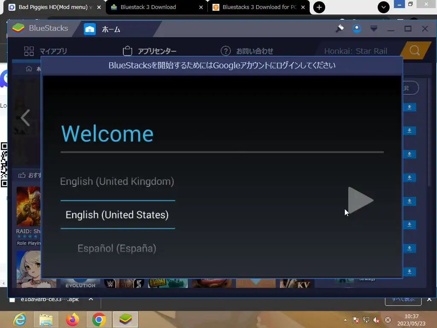Switch to アプリセンター tab
437x328 pixels.
(x=149, y=51)
